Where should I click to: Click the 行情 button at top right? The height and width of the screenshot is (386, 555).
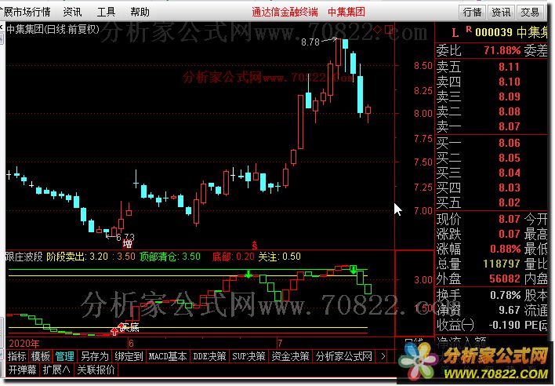473,13
